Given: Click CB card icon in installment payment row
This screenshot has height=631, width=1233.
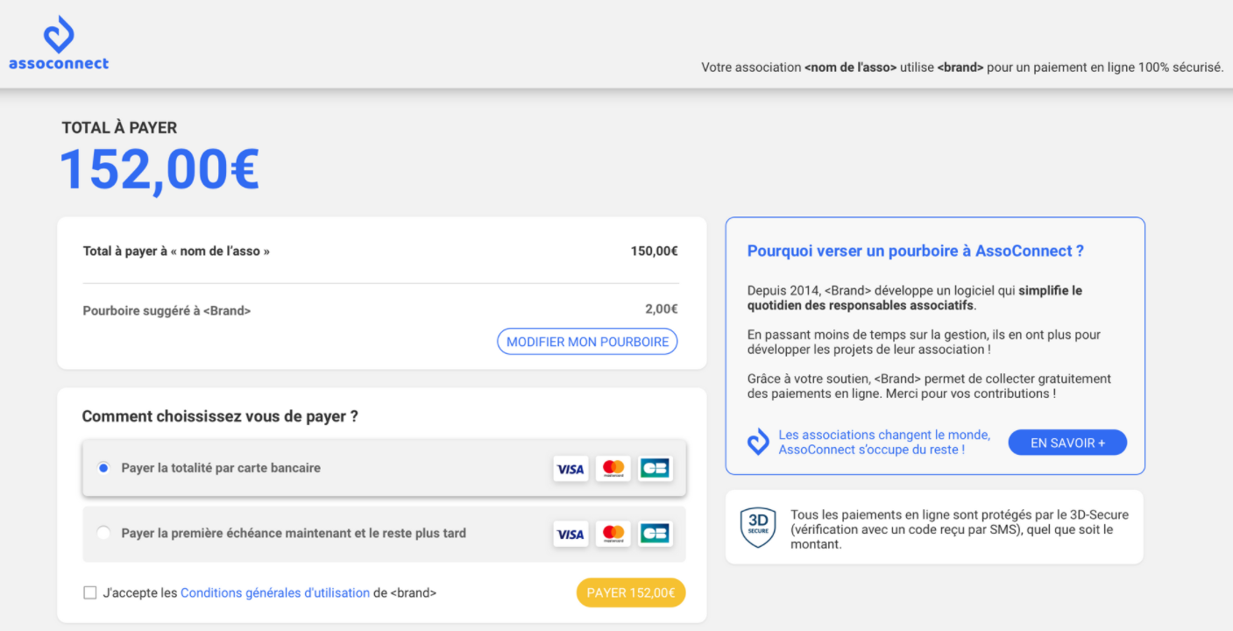Looking at the screenshot, I should coord(655,533).
